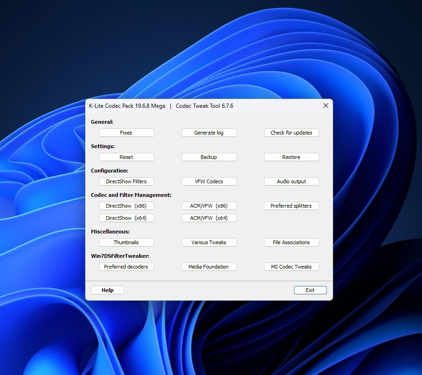Open File Associations
Image resolution: width=422 pixels, height=375 pixels.
(292, 242)
